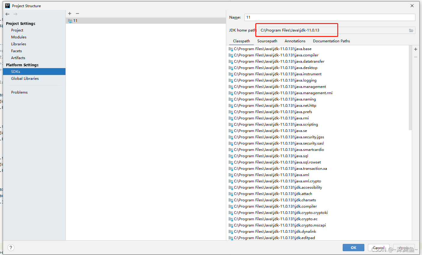Switch to the Annotations tab

pos(295,41)
